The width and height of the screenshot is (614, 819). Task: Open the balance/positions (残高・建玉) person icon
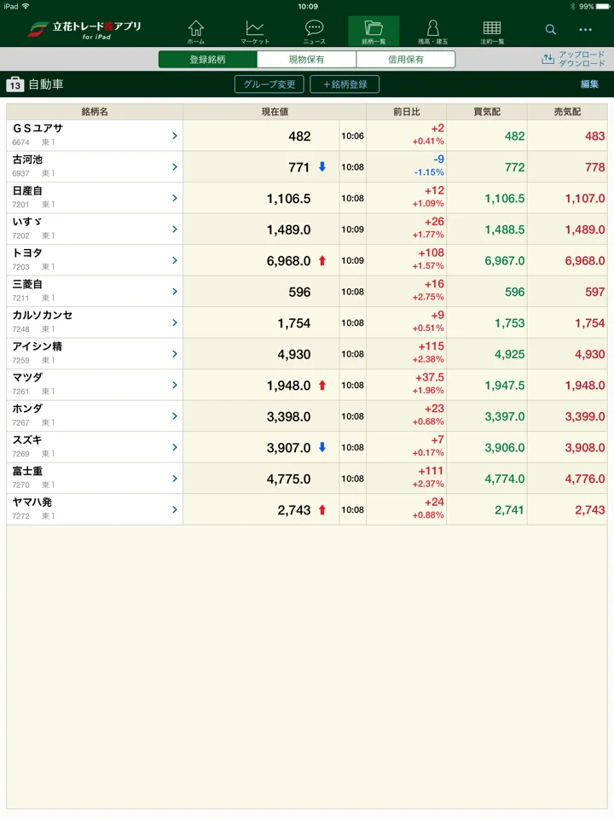coord(433,32)
